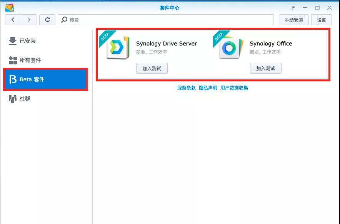Refresh the package list

pyautogui.click(x=47, y=20)
